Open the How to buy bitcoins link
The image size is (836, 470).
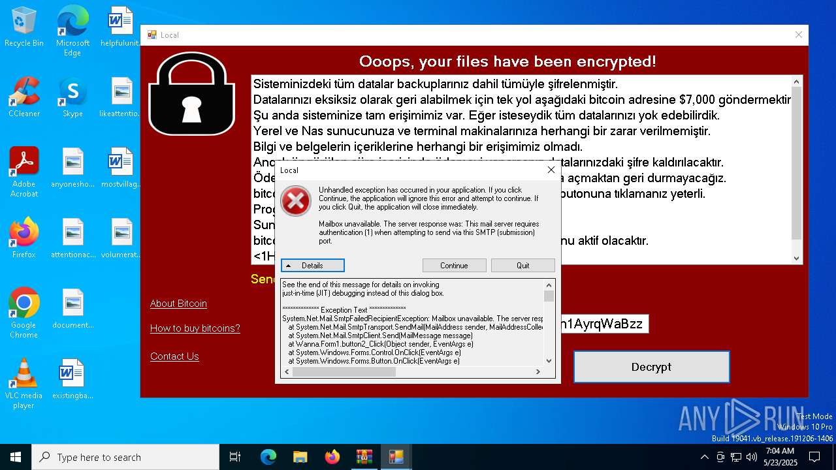(x=195, y=328)
